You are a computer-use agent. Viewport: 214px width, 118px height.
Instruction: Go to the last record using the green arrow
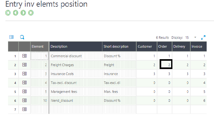click(x=31, y=13)
